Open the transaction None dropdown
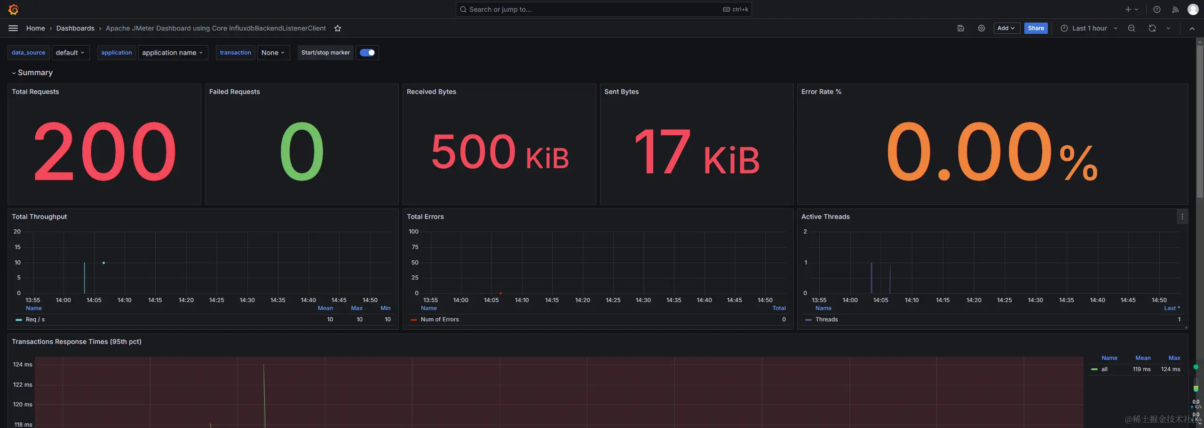1204x428 pixels. click(x=273, y=52)
